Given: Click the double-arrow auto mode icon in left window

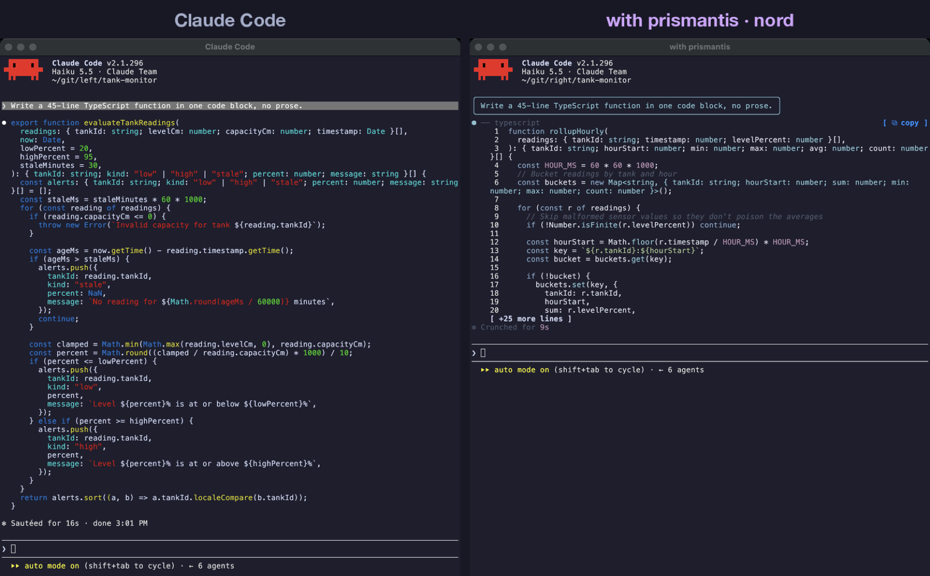Looking at the screenshot, I should 15,566.
